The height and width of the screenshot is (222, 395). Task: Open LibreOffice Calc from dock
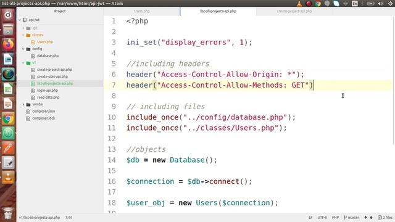tap(8, 89)
